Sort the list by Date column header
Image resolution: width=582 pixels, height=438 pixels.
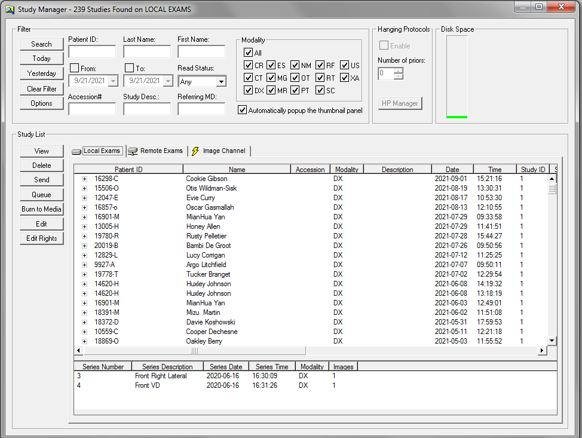coord(452,170)
